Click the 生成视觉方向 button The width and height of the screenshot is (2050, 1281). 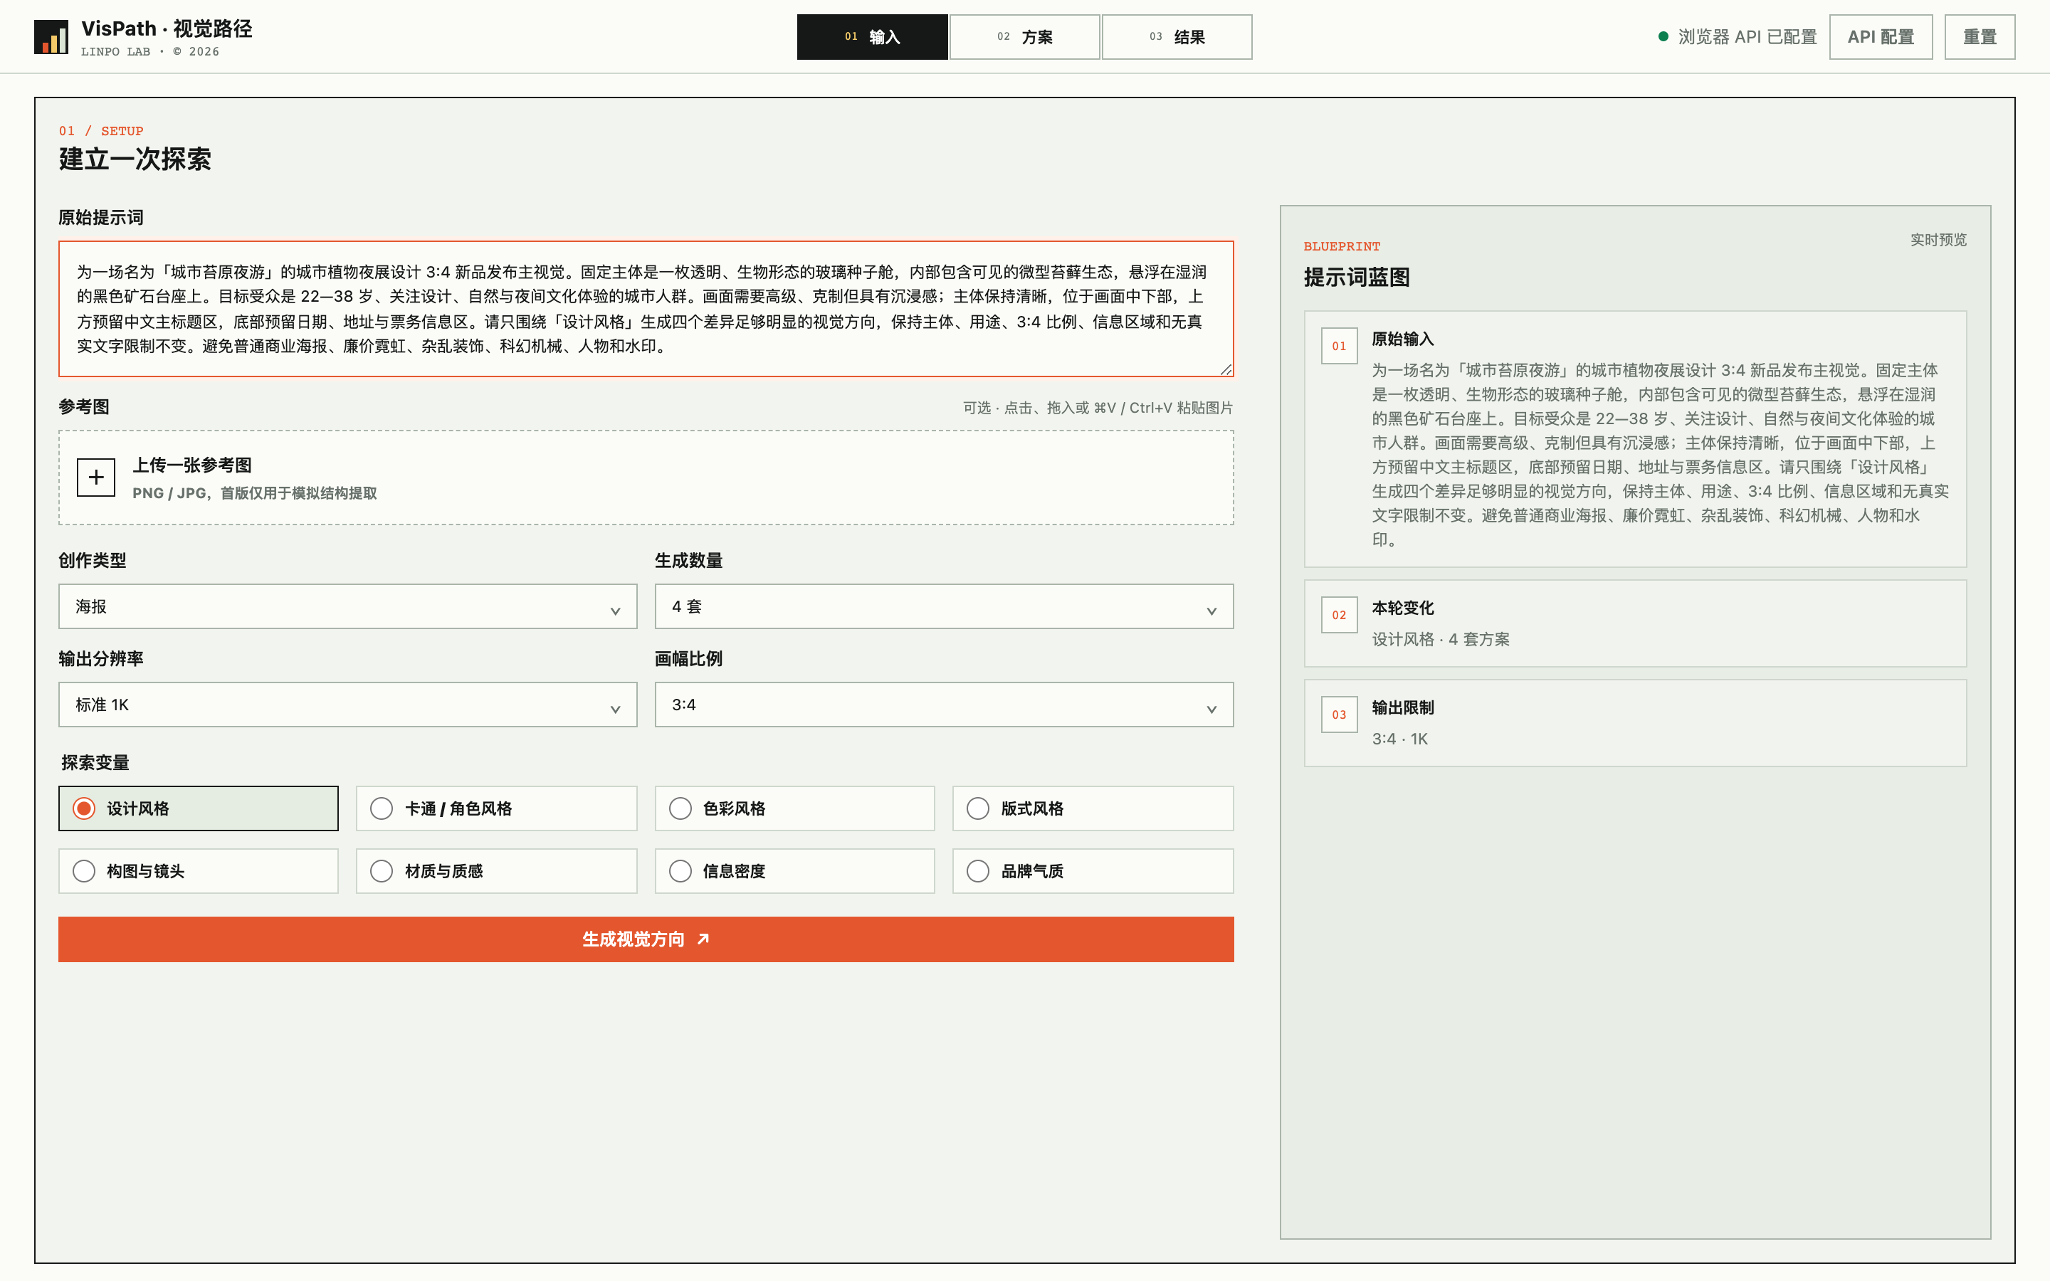pyautogui.click(x=646, y=939)
